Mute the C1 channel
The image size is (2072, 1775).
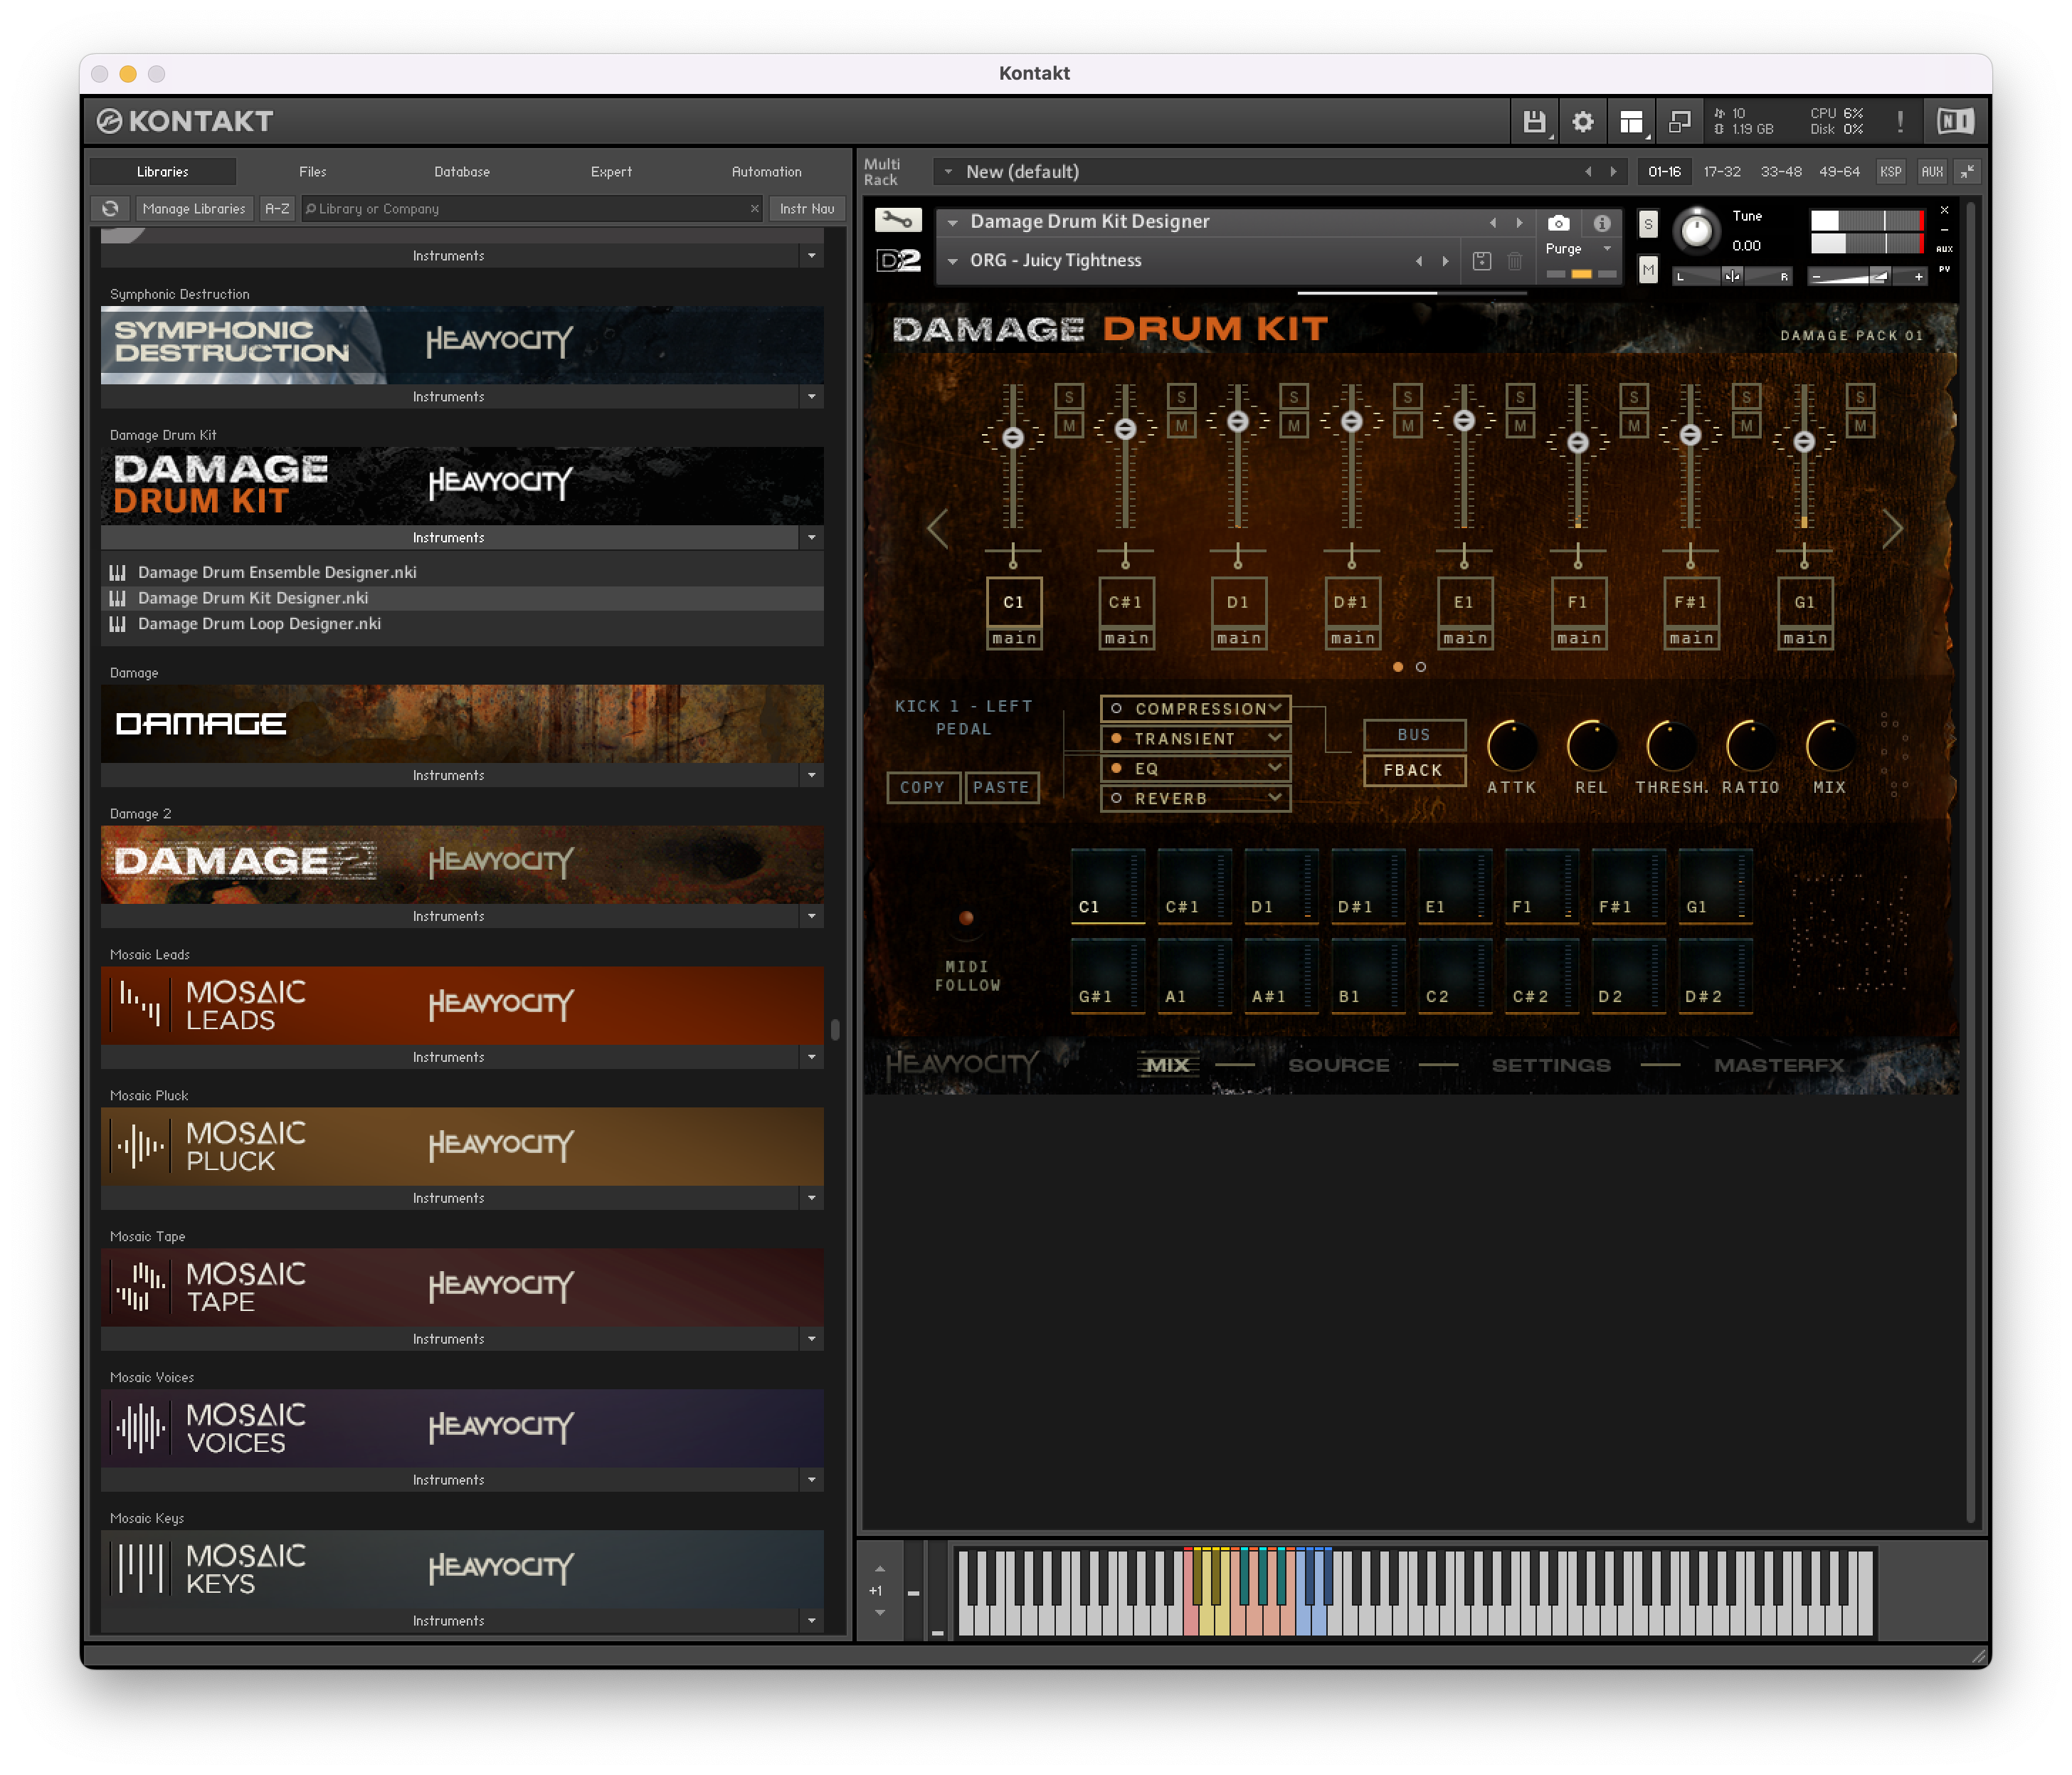pyautogui.click(x=1069, y=426)
